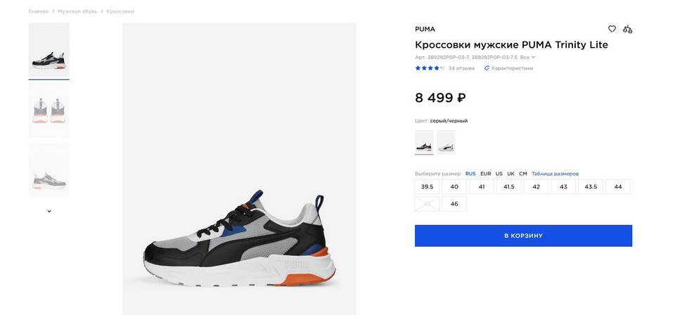Image resolution: width=675 pixels, height=315 pixels.
Task: Add sneakers to favorites with heart icon
Action: (612, 29)
